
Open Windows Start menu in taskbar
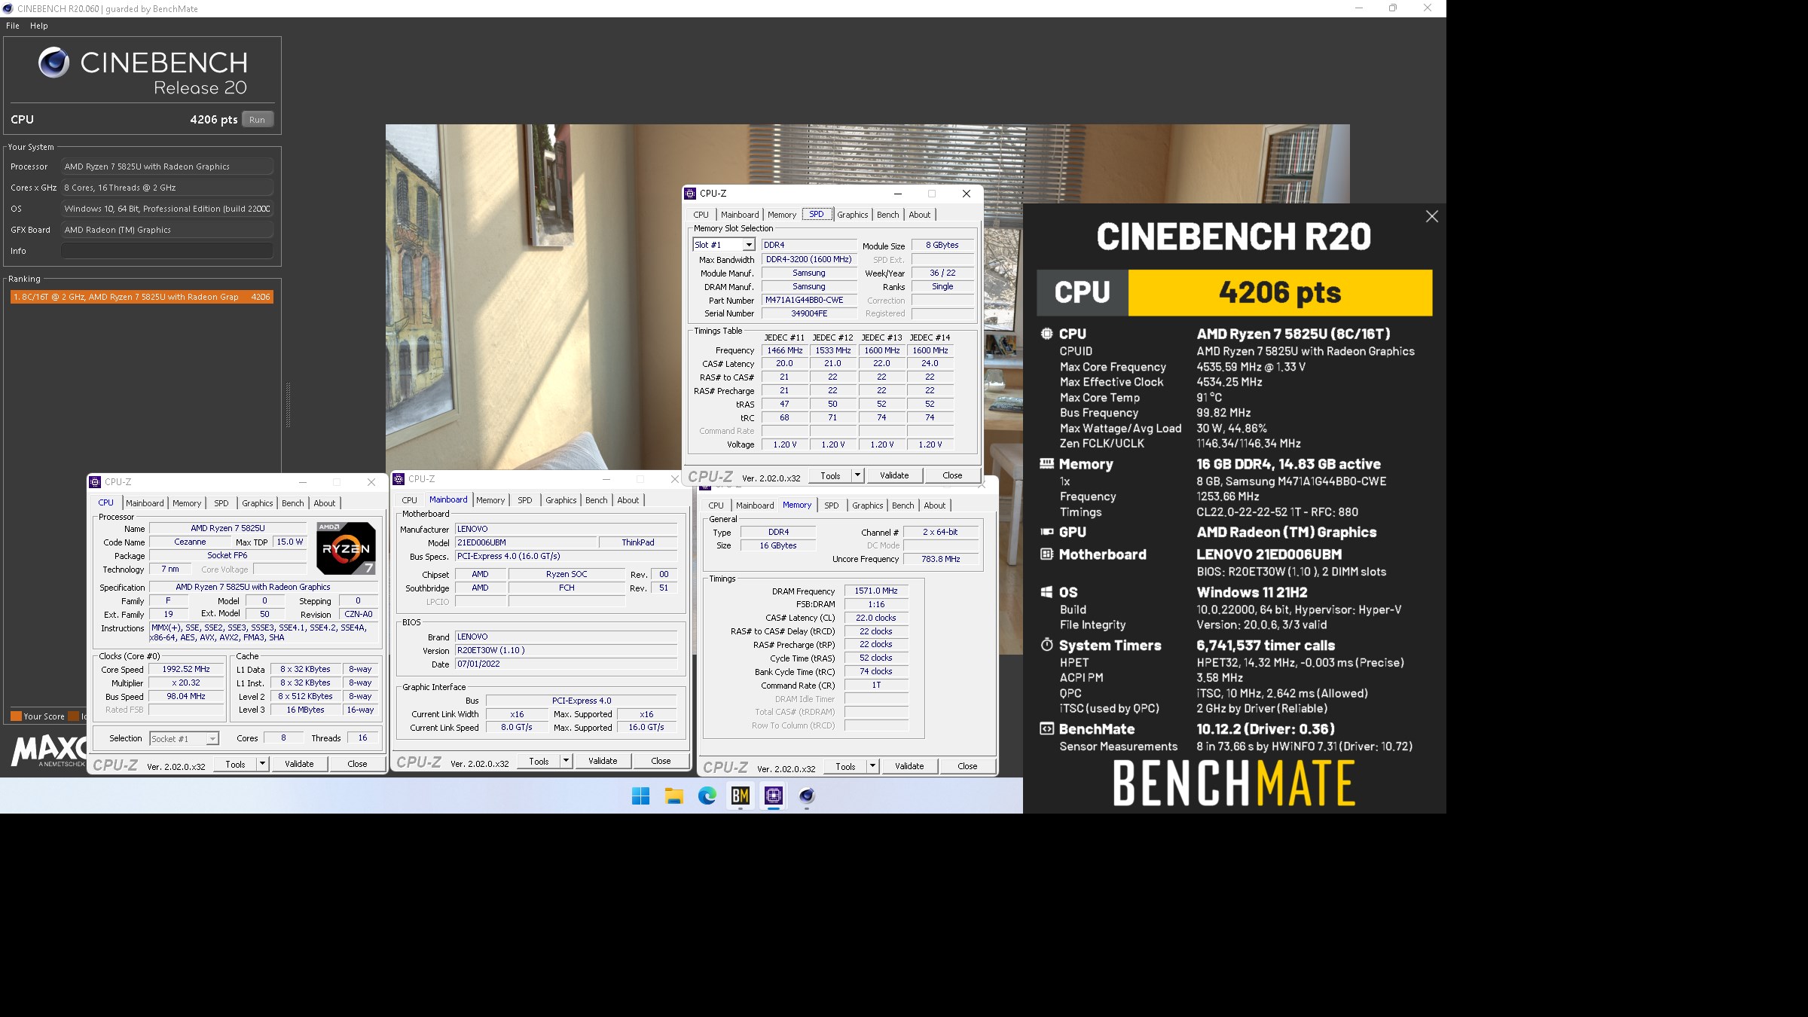640,796
